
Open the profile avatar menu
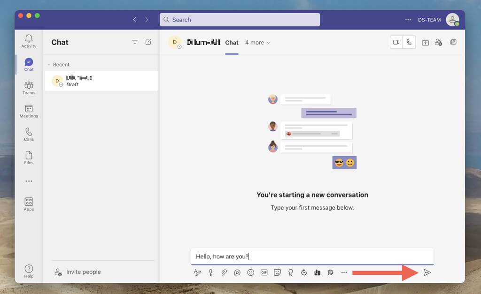(452, 20)
